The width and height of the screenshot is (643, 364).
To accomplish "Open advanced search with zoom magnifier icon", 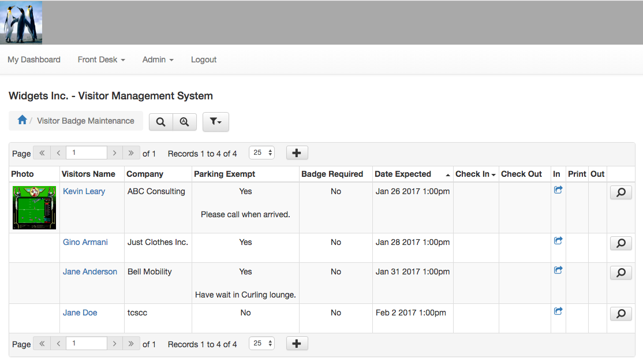I will click(185, 122).
